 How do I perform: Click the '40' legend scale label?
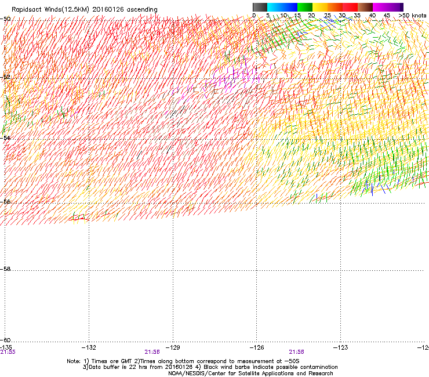pyautogui.click(x=372, y=16)
